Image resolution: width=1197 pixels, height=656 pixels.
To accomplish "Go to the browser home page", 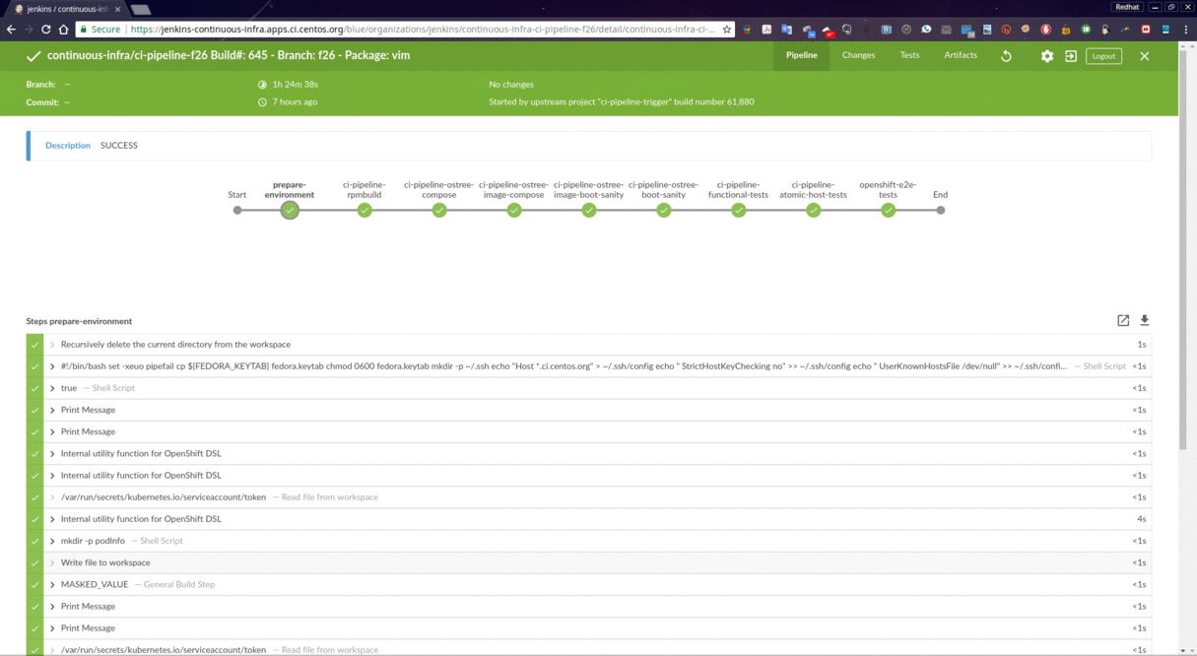I will pyautogui.click(x=64, y=30).
